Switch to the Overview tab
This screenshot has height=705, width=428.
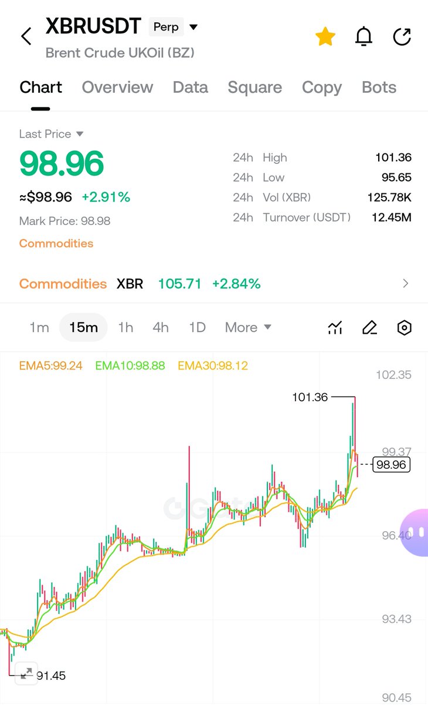[x=117, y=88]
